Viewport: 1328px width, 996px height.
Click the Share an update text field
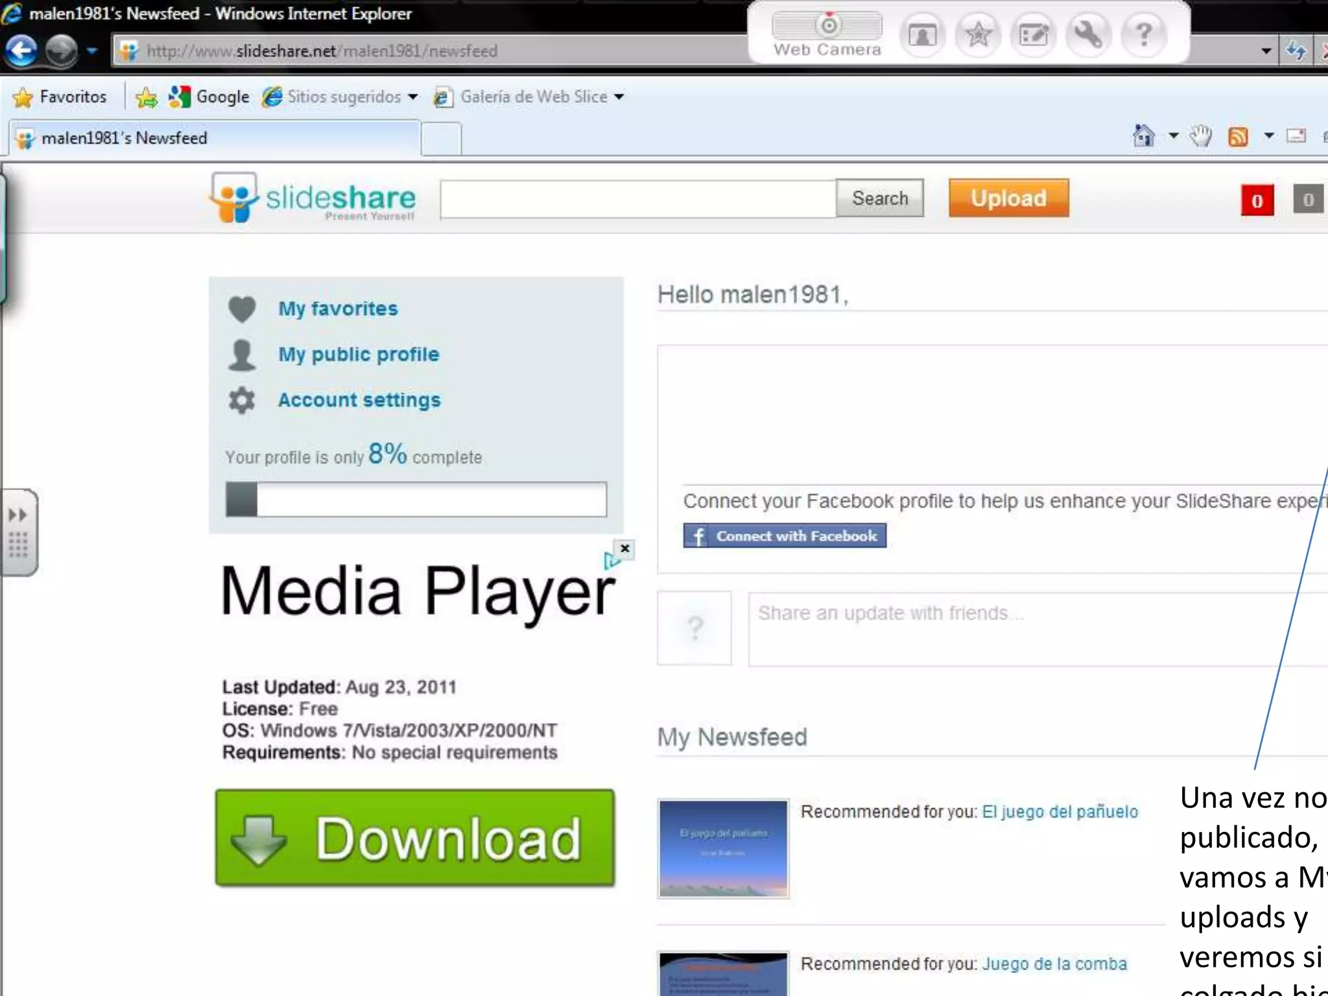click(1037, 628)
